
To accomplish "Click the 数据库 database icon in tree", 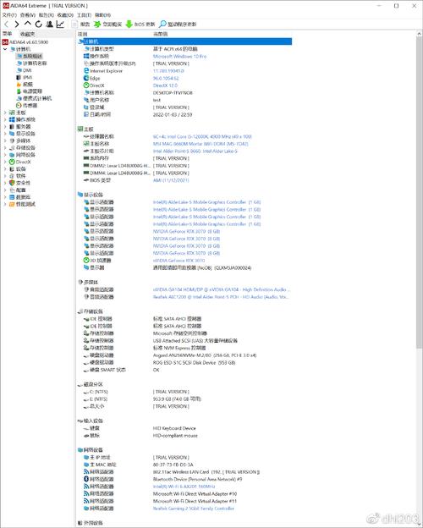I will pyautogui.click(x=12, y=197).
